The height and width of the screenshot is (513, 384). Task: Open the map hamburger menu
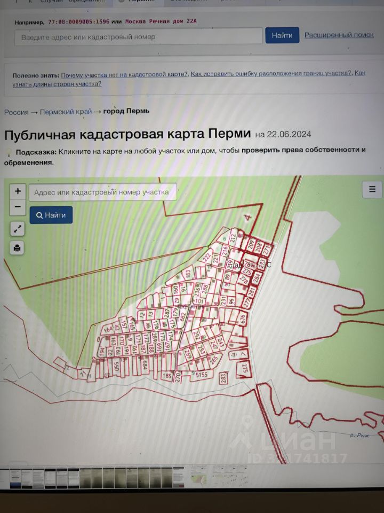372,189
